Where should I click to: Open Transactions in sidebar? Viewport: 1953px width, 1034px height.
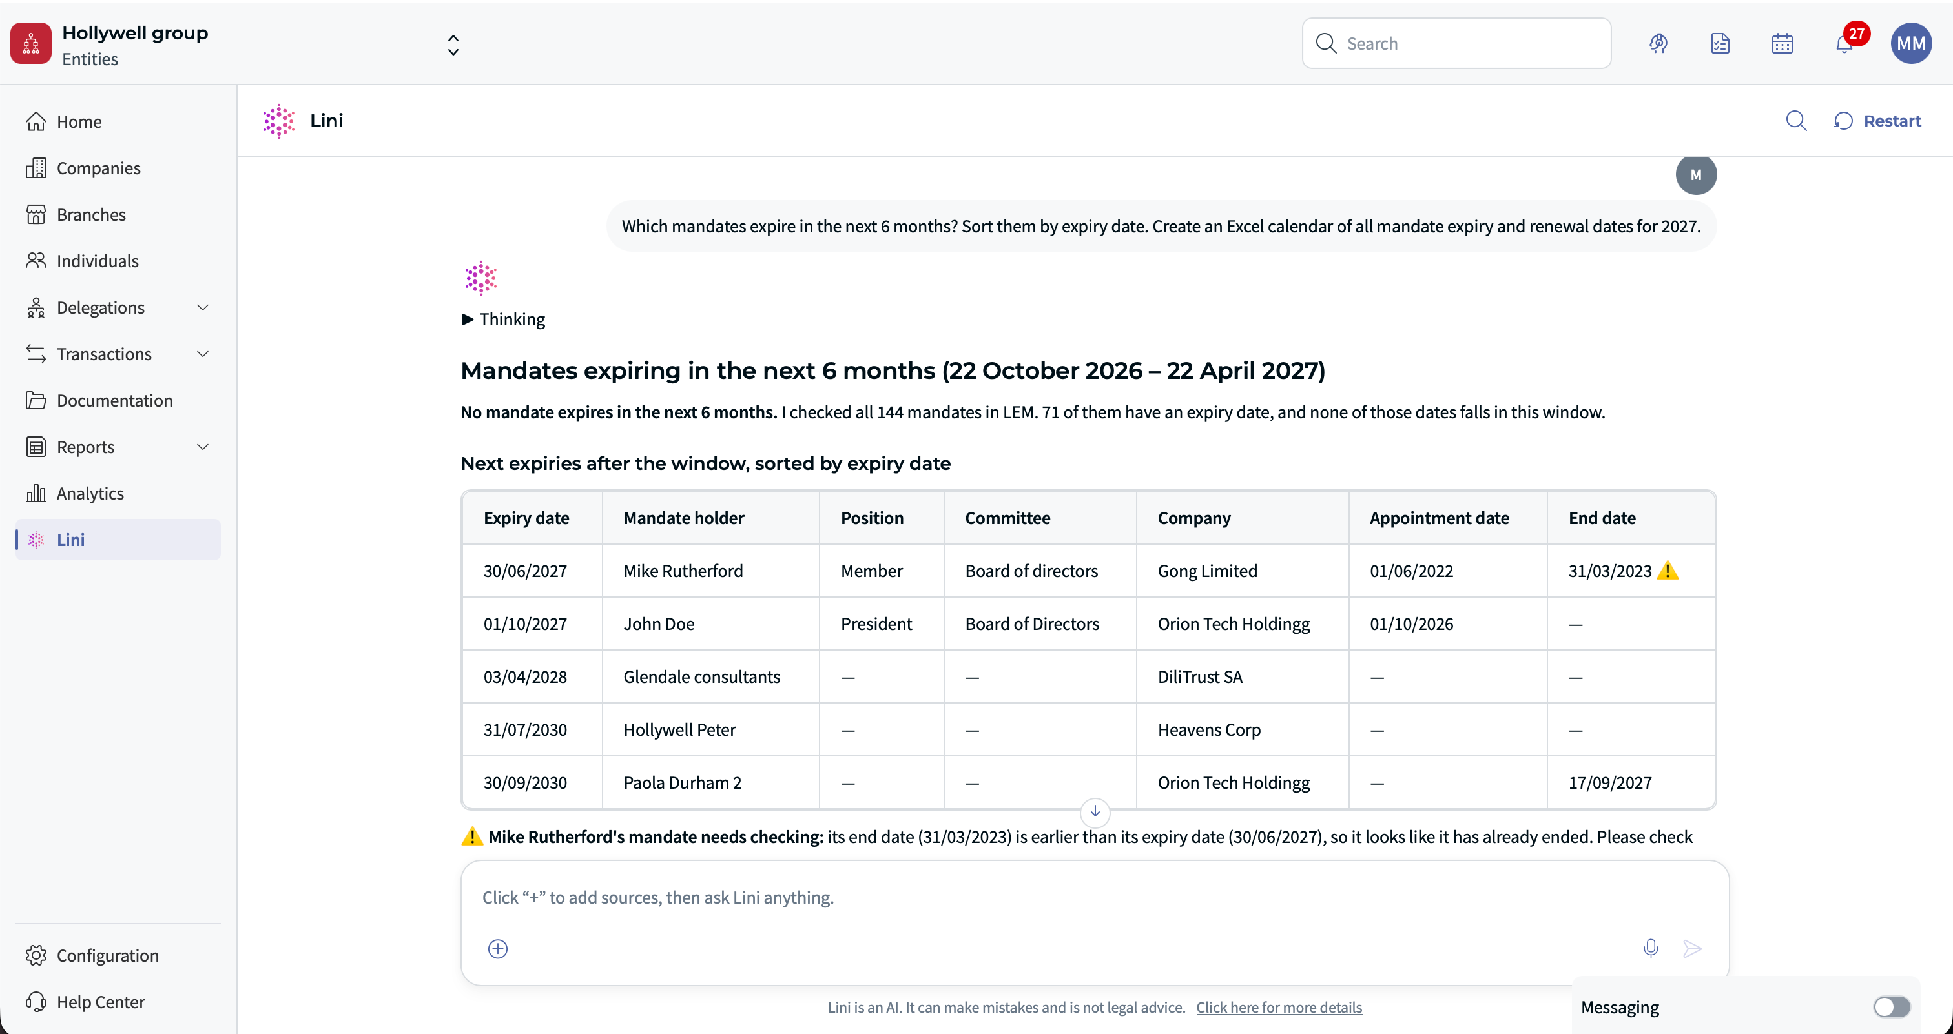tap(104, 354)
